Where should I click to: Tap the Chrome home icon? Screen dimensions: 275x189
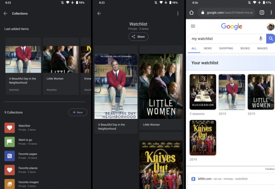(x=192, y=13)
